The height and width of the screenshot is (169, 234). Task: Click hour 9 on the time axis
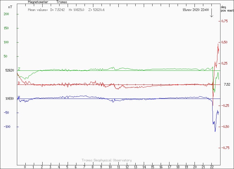tap(101, 167)
